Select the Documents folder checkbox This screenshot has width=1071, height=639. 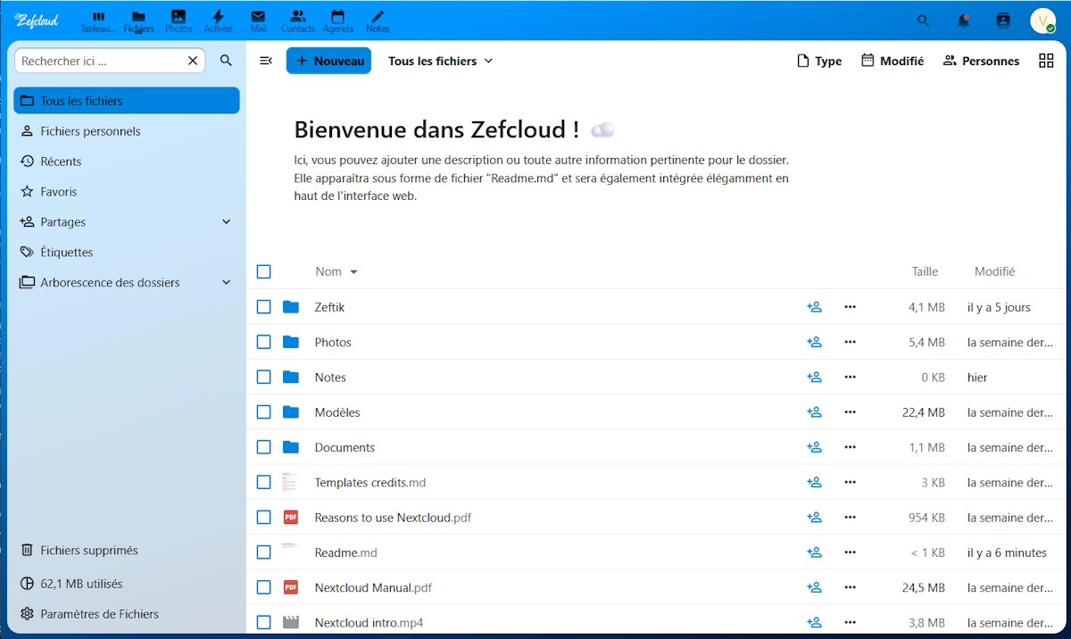click(263, 447)
